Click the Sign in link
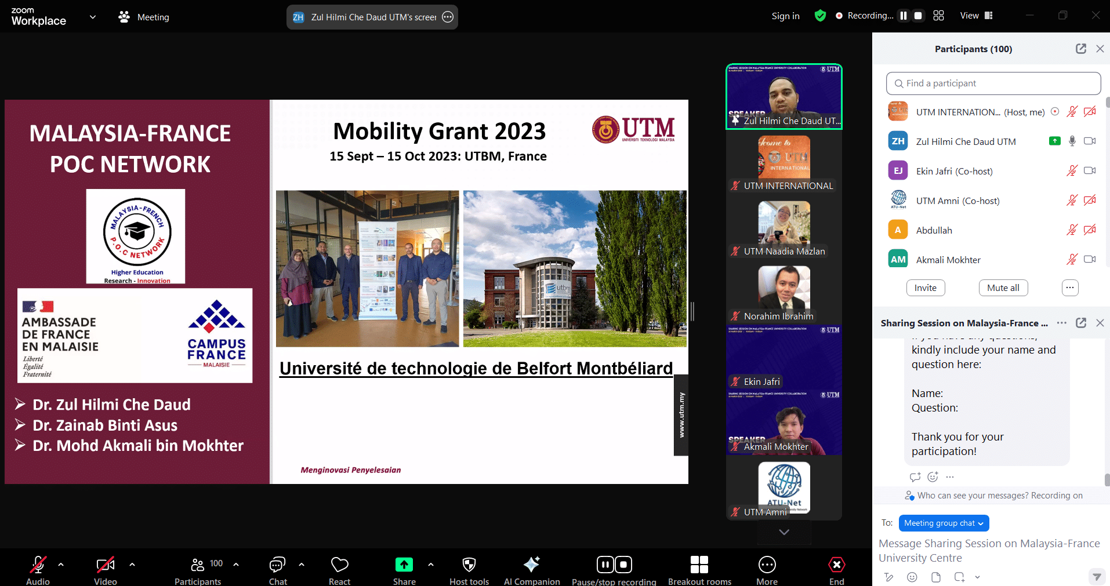Viewport: 1110px width, 586px height. (x=785, y=16)
